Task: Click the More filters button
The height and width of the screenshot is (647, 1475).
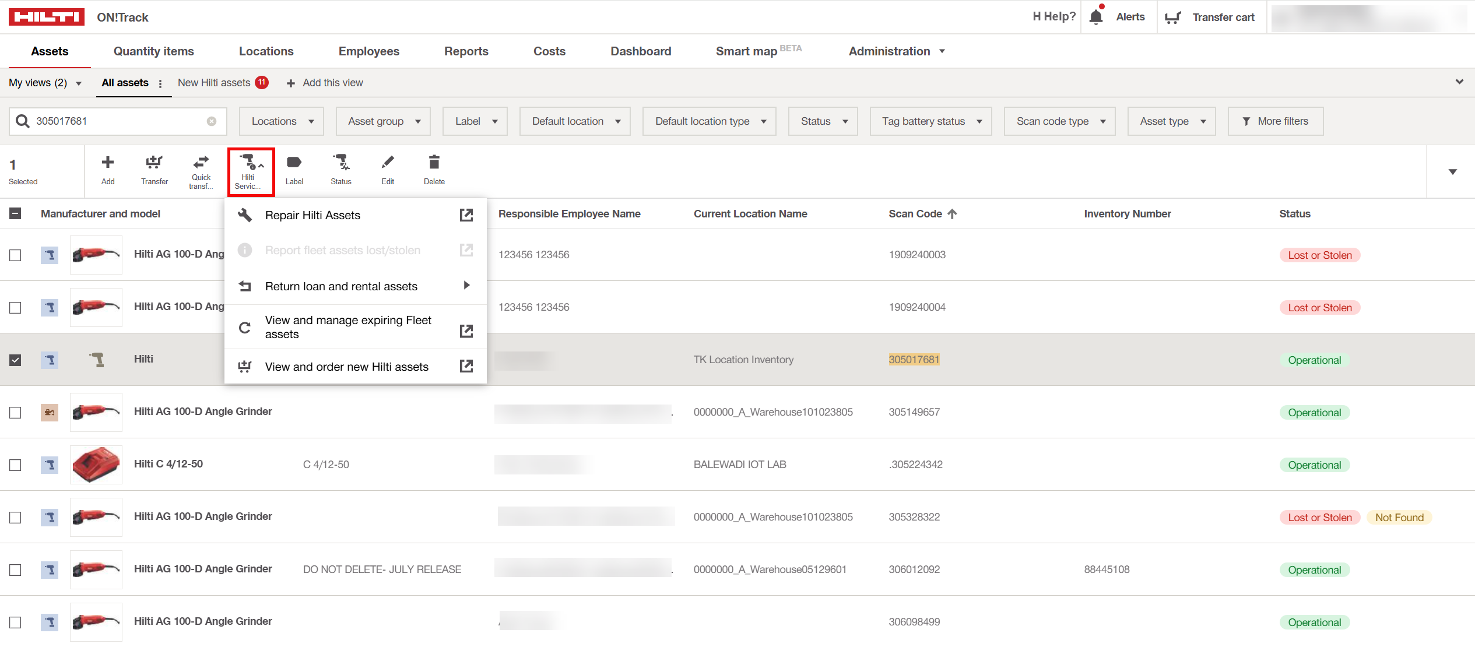Action: (x=1275, y=121)
